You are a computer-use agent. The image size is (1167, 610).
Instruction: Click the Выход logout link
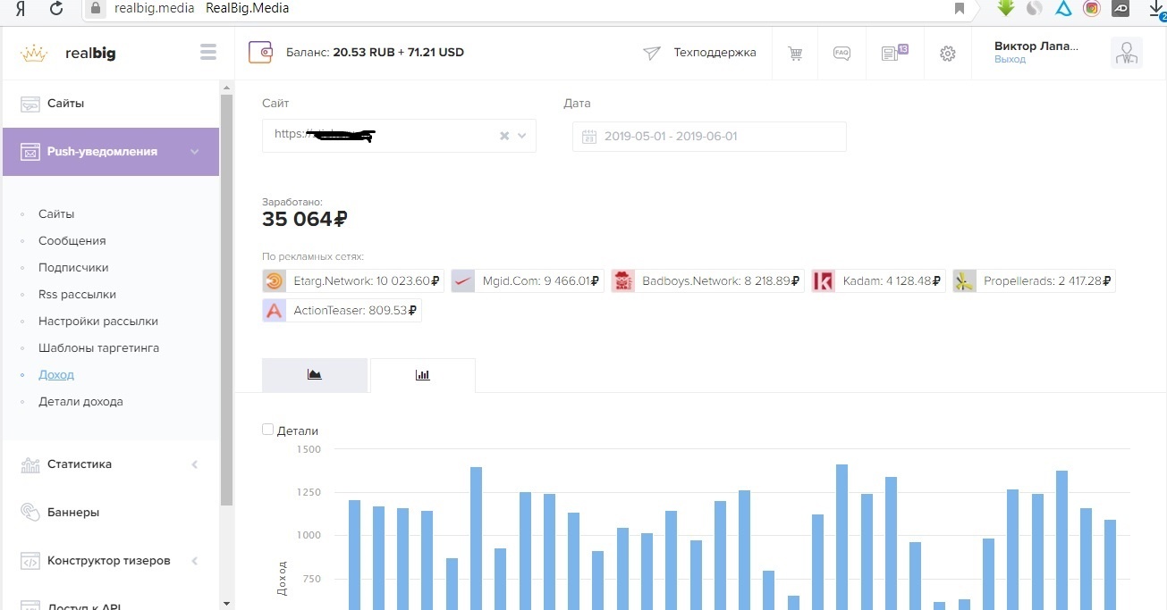(x=1011, y=59)
